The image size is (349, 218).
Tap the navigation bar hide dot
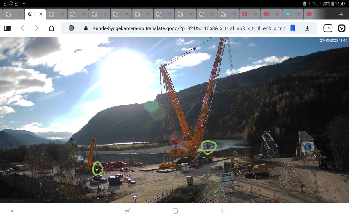pyautogui.click(x=12, y=211)
